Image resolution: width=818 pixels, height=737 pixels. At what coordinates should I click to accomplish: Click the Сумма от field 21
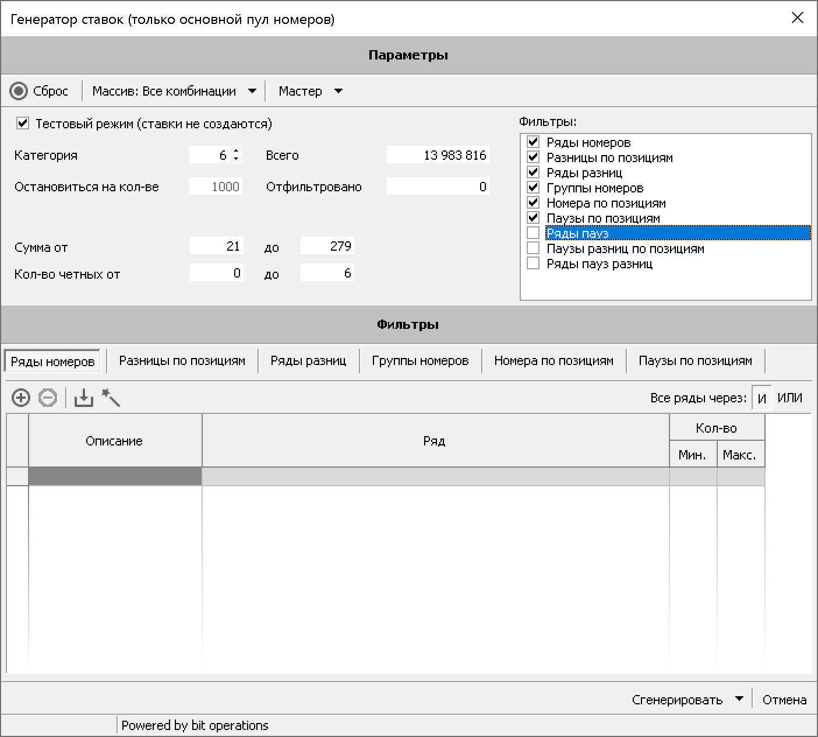216,246
